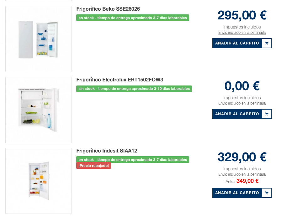Screen dimensions: 287x217
Task: Add Beko SSE26026 fridge to cart
Action: click(237, 43)
